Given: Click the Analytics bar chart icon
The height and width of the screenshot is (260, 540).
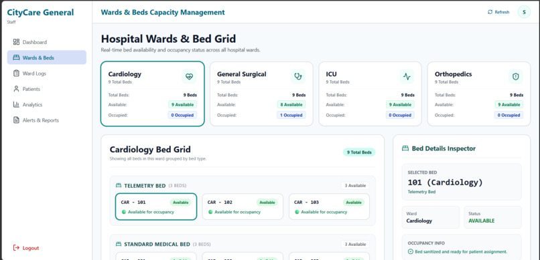Looking at the screenshot, I should (x=16, y=104).
